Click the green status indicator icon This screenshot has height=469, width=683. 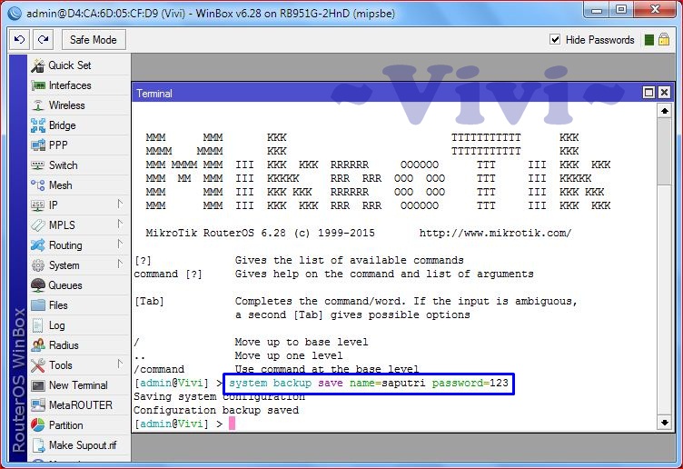649,40
